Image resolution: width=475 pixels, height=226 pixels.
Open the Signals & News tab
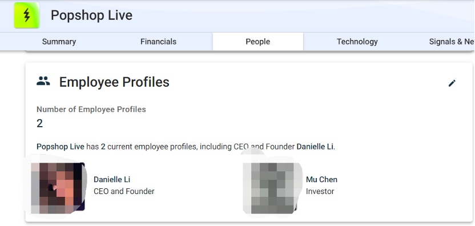click(x=452, y=42)
